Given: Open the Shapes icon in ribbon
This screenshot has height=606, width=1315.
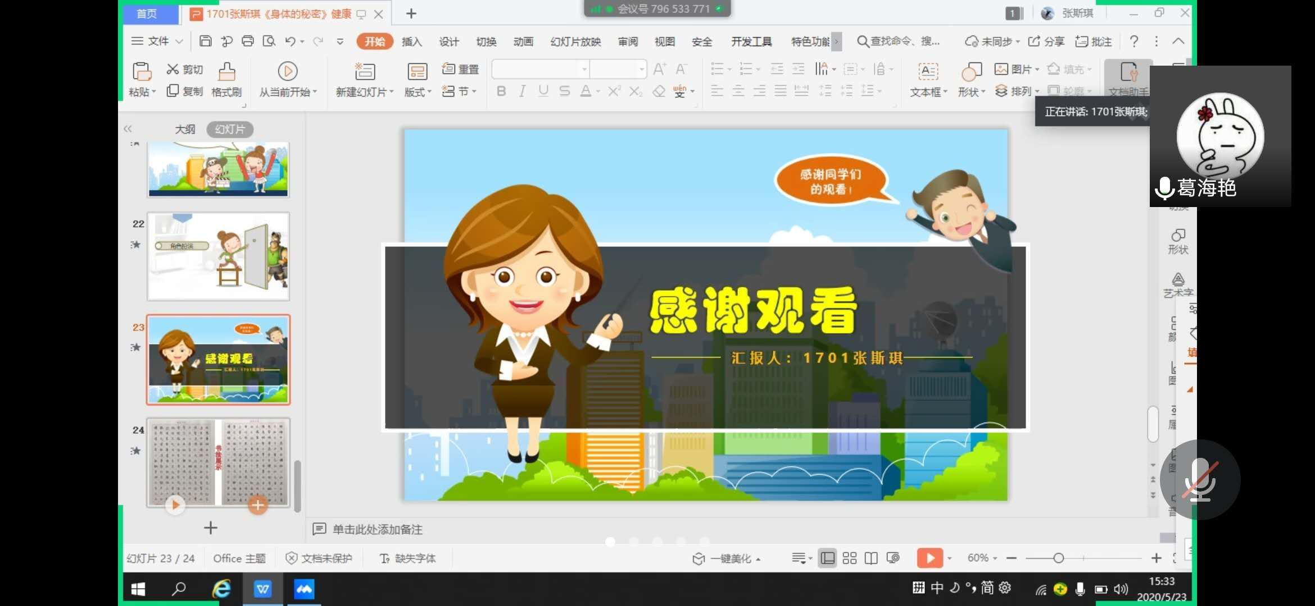Looking at the screenshot, I should pyautogui.click(x=971, y=72).
